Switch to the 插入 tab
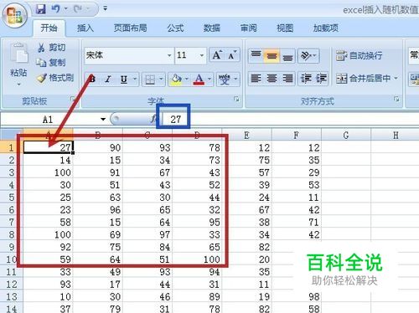 (85, 28)
